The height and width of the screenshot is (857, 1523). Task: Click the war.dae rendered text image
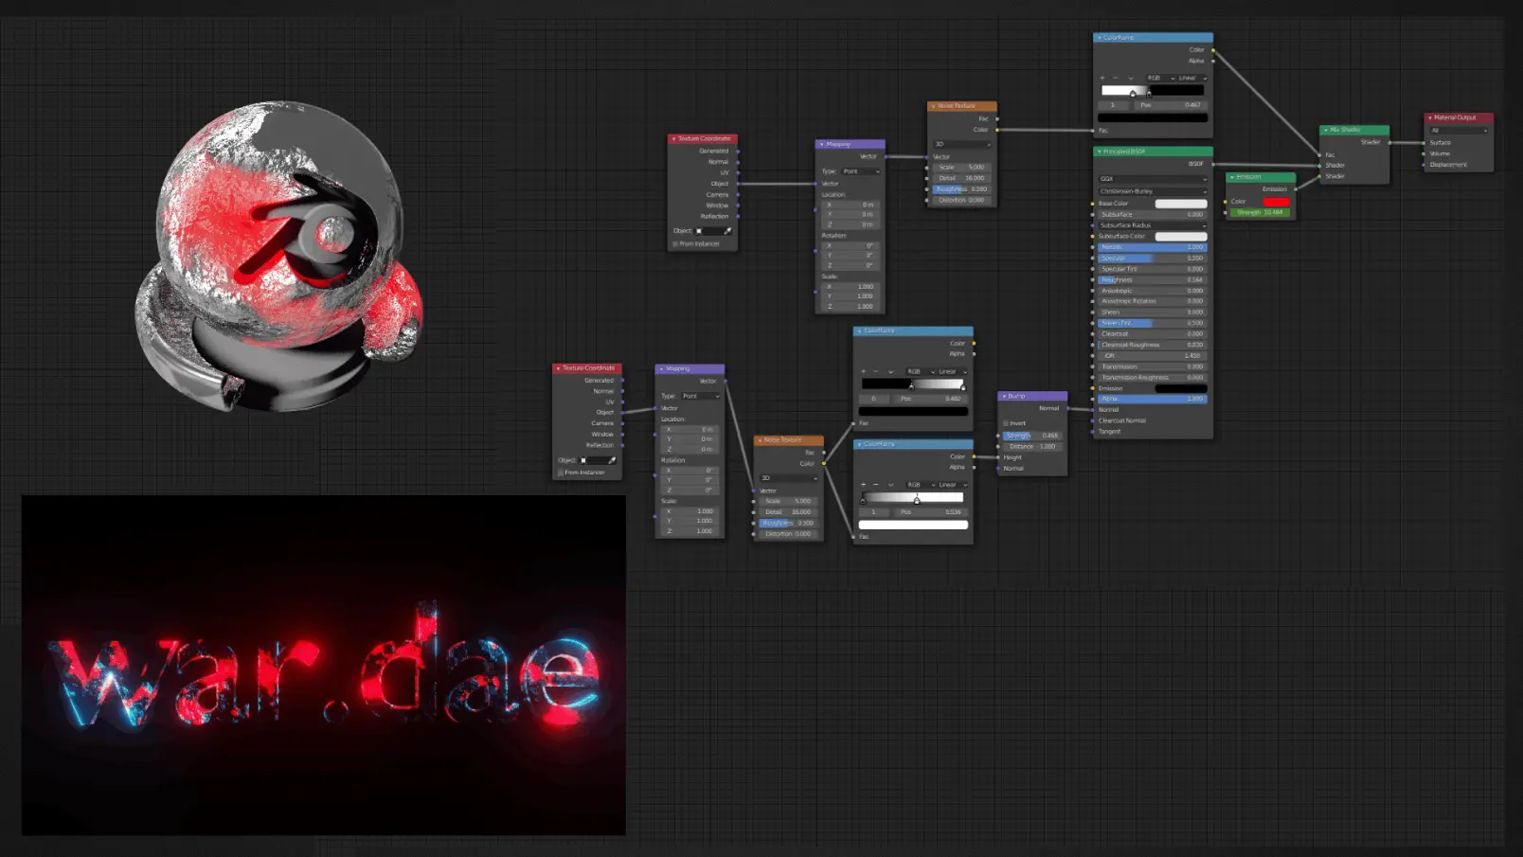[x=324, y=665]
